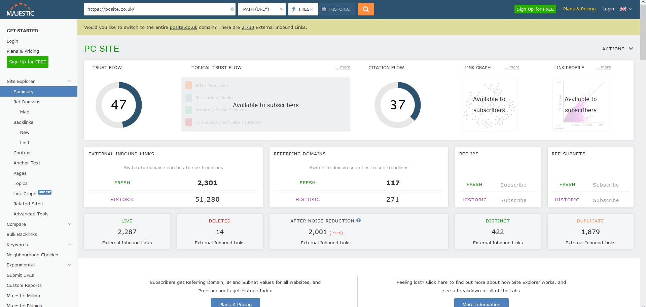Open Plans & Pricing in the sidebar
The height and width of the screenshot is (307, 646).
tap(23, 51)
